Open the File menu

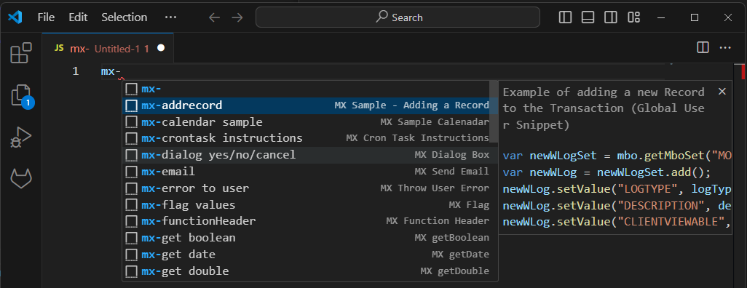pos(46,17)
